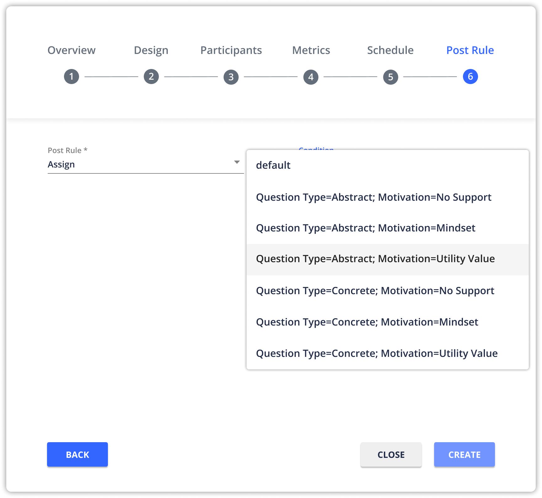This screenshot has width=542, height=498.
Task: Open the Metrics tab
Action: pyautogui.click(x=311, y=50)
